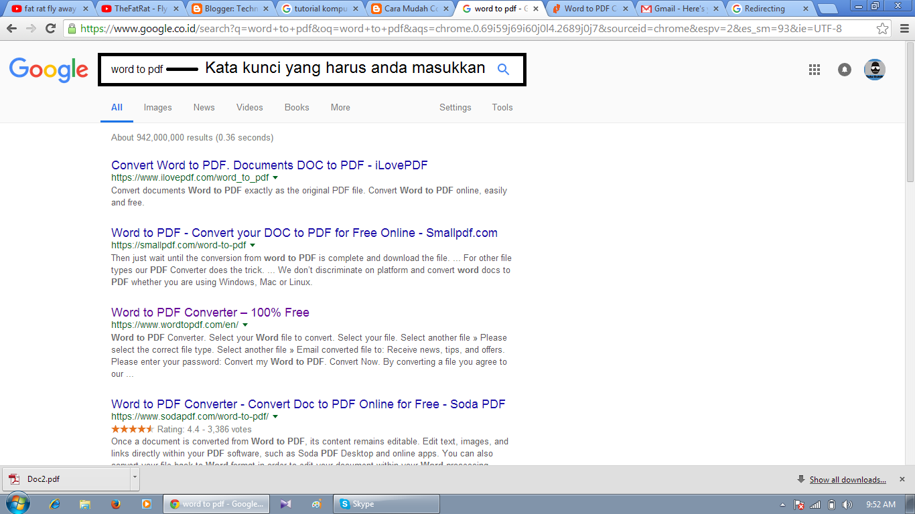
Task: Open Visual Studio from the taskbar
Action: (x=286, y=504)
